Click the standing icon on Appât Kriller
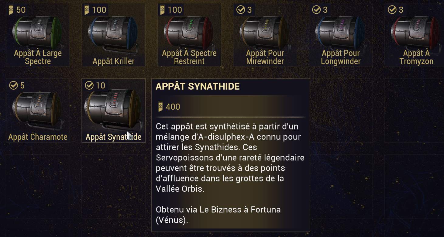The width and height of the screenshot is (444, 237). tap(87, 10)
